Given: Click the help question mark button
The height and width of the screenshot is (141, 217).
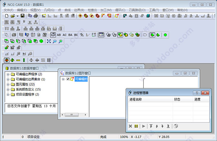Looking at the screenshot, I should 197,93.
